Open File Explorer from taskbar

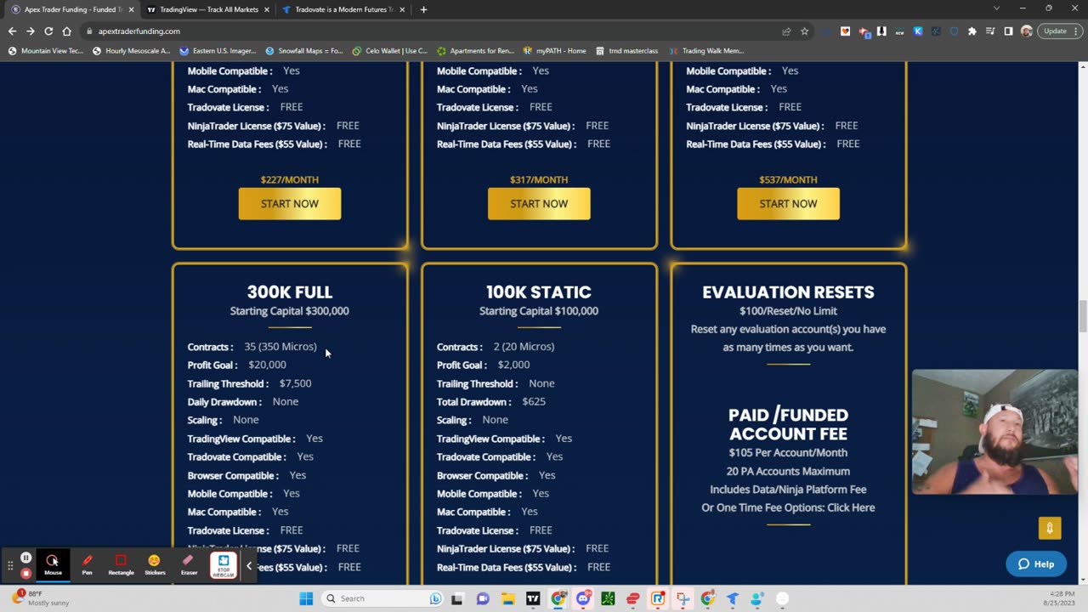(x=507, y=598)
